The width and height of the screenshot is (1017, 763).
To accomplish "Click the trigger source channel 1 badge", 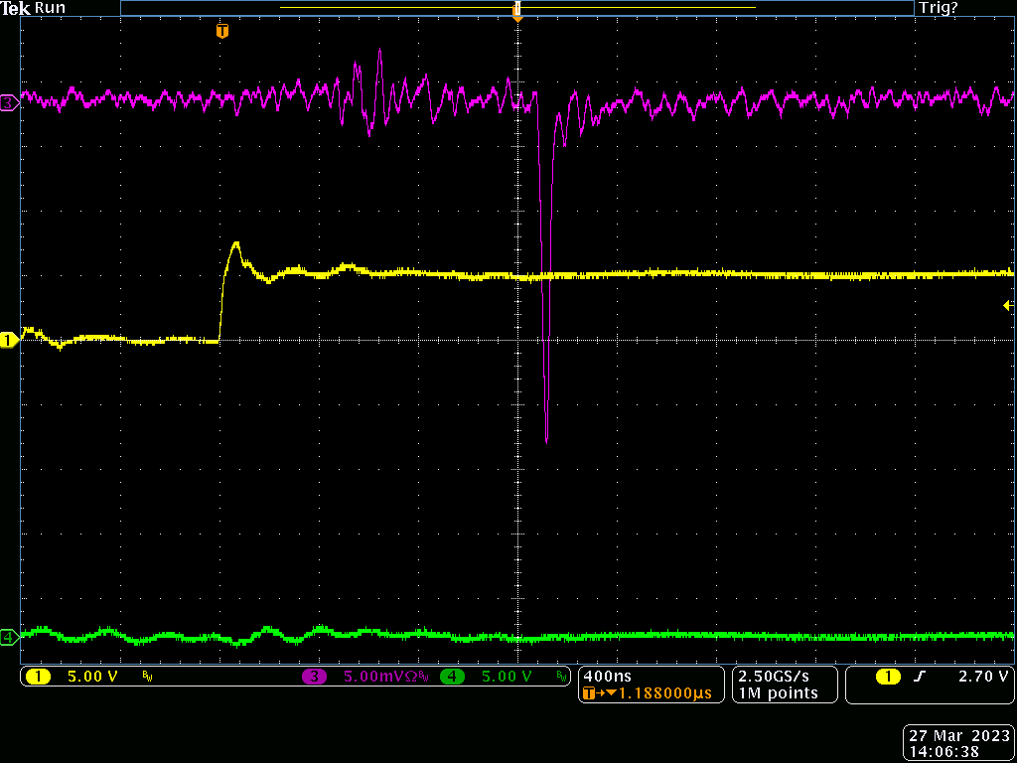I will point(887,677).
